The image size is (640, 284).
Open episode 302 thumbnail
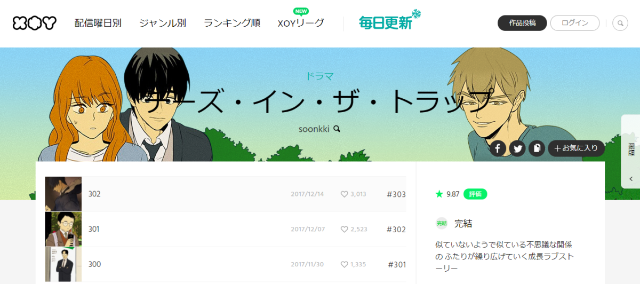pyautogui.click(x=63, y=194)
